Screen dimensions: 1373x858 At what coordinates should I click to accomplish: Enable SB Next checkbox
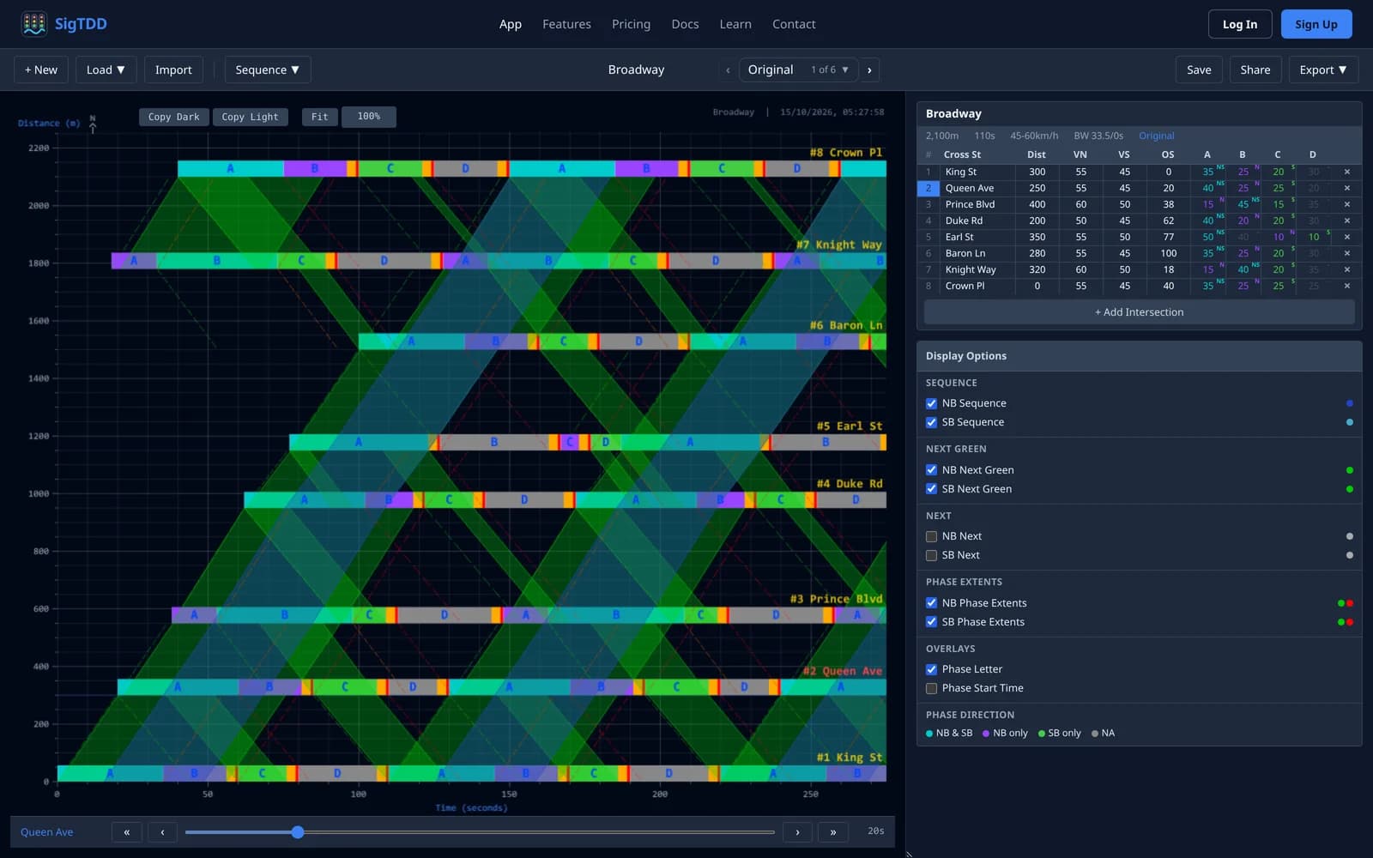click(931, 555)
